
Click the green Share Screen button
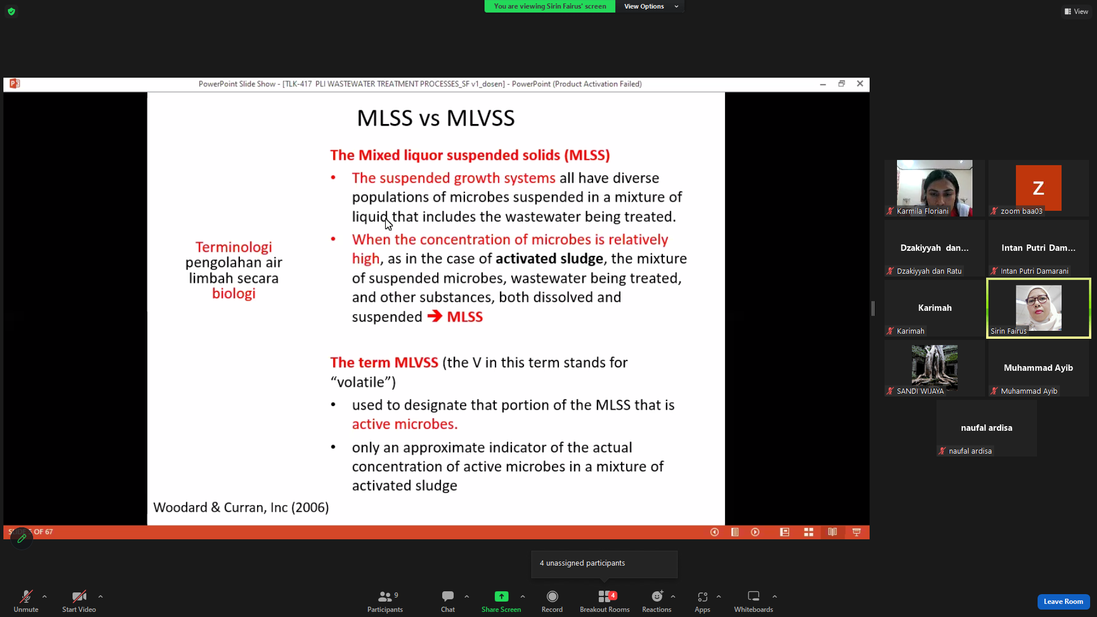(x=501, y=601)
